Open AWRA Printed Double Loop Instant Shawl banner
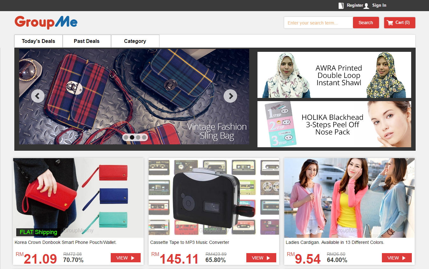Image resolution: width=429 pixels, height=269 pixels. pyautogui.click(x=334, y=75)
